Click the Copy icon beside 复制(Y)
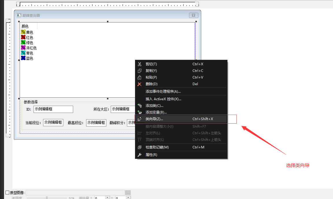333x199 pixels. [x=140, y=70]
